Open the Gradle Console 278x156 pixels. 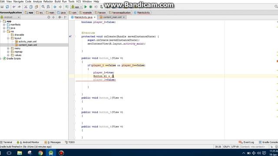(268, 142)
